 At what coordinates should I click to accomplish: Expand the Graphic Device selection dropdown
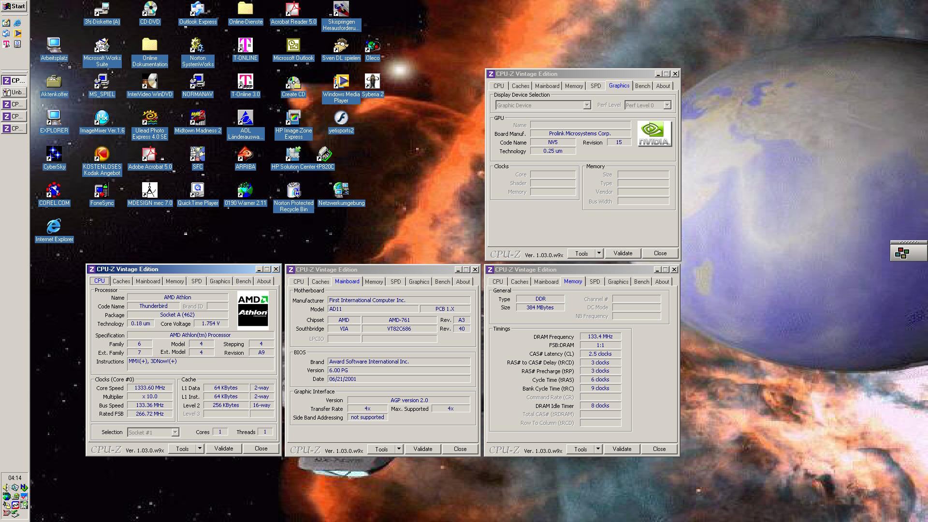(x=587, y=105)
